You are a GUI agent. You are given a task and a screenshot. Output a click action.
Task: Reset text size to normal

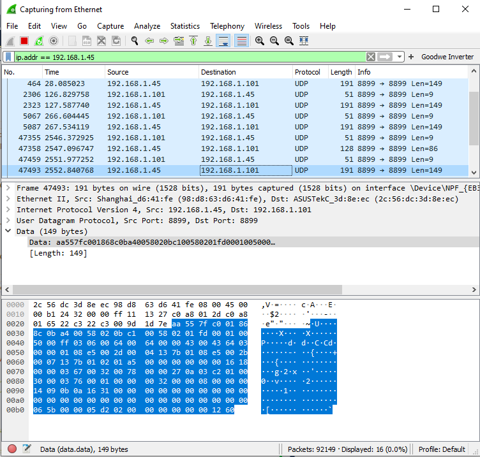point(289,41)
